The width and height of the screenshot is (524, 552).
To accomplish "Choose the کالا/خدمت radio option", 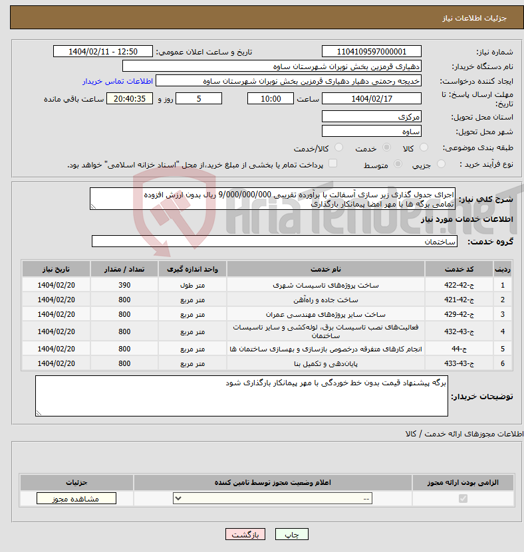I will [x=339, y=148].
